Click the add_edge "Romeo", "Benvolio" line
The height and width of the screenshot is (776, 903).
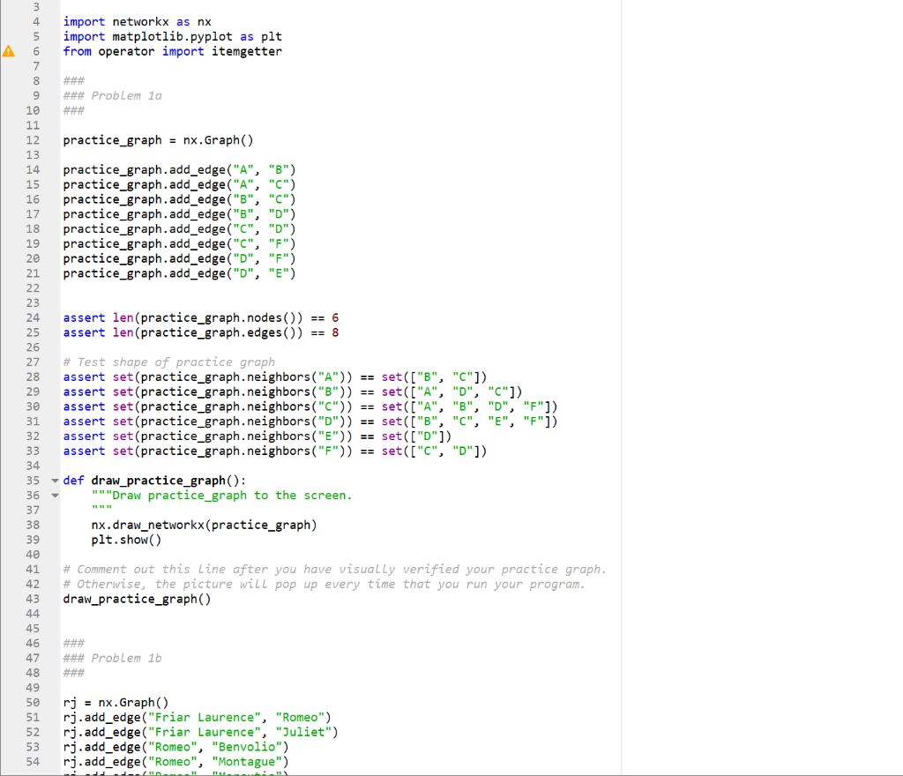175,747
